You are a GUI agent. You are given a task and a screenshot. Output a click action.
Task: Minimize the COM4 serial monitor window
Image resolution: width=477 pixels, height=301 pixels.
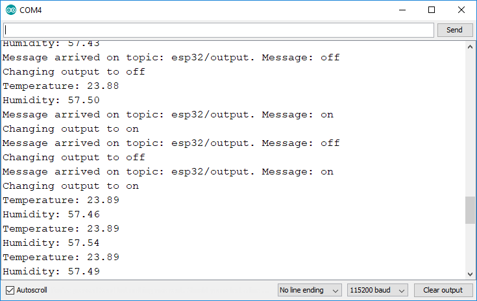point(402,10)
